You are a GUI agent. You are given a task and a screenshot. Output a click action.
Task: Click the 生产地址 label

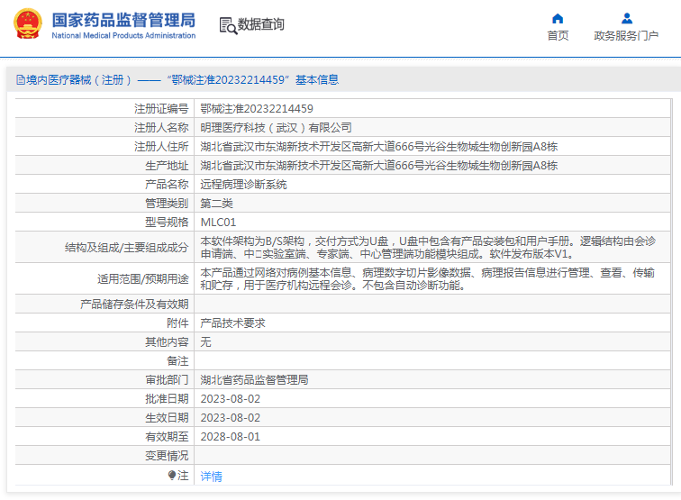(x=167, y=166)
